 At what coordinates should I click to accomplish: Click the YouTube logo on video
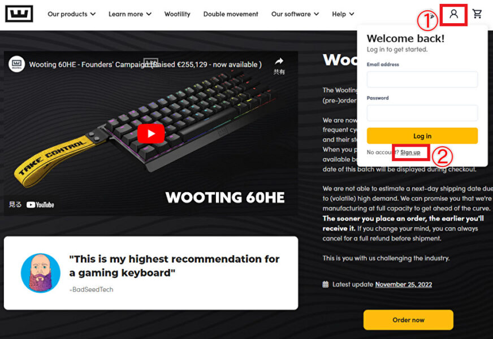40,205
